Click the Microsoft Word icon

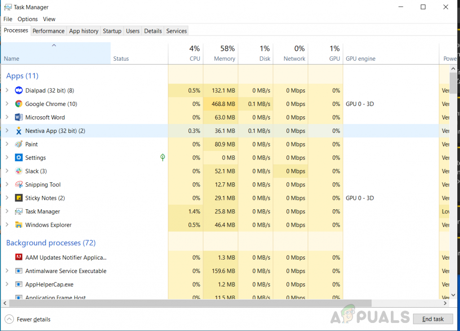click(x=19, y=117)
